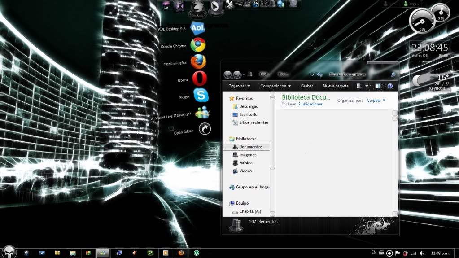The height and width of the screenshot is (258, 459).
Task: Select Bibliotecas in navigation pane
Action: click(243, 139)
